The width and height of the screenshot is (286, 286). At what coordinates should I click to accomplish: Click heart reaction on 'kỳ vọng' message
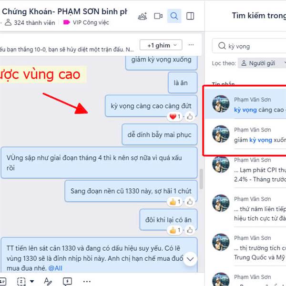pyautogui.click(x=174, y=117)
